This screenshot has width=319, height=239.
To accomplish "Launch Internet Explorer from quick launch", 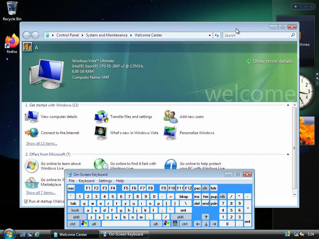I will (x=37, y=234).
